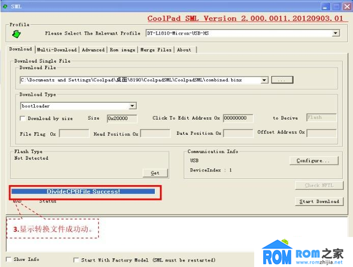Close the SML window
Viewport: 353px width, 267px height.
347,7
